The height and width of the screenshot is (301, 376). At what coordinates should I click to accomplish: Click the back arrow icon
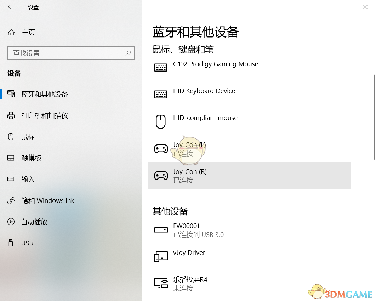coord(11,7)
